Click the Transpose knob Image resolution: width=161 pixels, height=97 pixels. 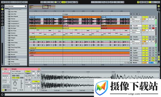(15, 83)
